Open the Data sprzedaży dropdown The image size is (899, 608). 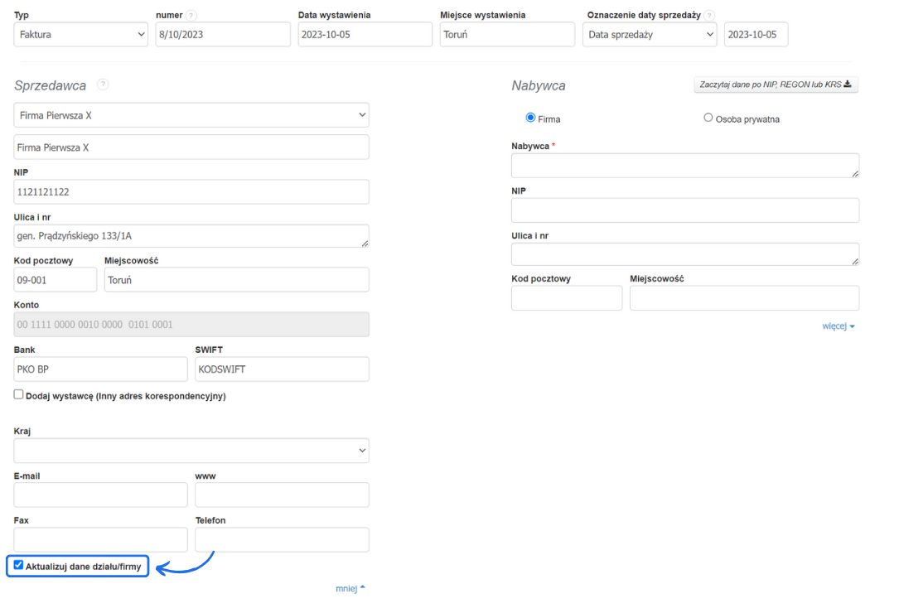pos(650,35)
